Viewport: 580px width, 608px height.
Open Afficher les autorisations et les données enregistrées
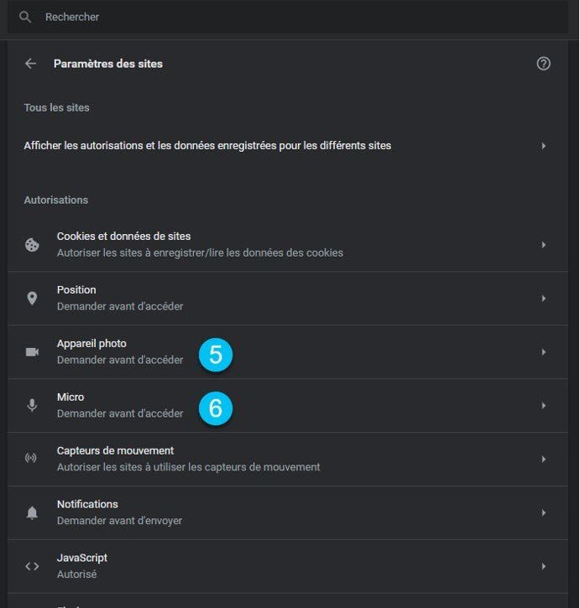coord(288,146)
